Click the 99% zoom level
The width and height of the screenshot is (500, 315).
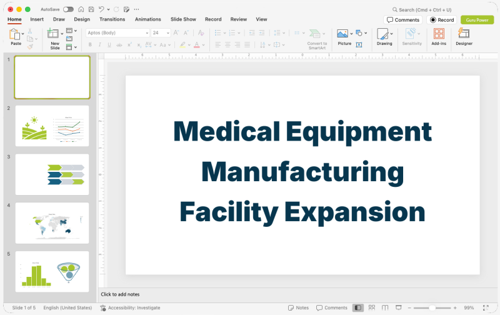(469, 307)
